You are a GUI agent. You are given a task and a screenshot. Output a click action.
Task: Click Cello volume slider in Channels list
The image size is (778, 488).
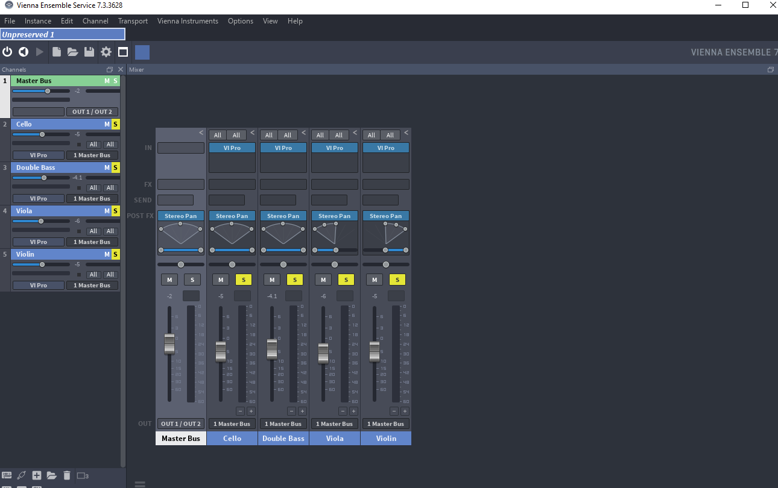pyautogui.click(x=41, y=134)
